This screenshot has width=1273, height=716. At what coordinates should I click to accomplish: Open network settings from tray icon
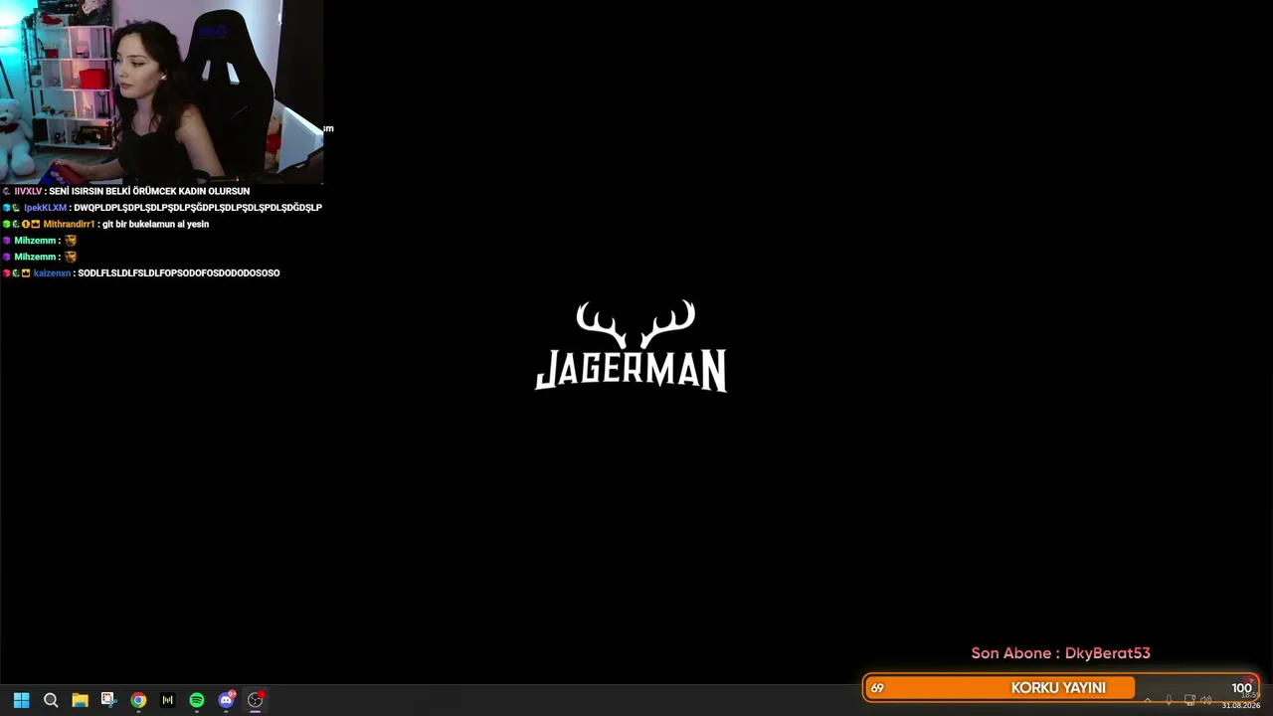click(1189, 700)
